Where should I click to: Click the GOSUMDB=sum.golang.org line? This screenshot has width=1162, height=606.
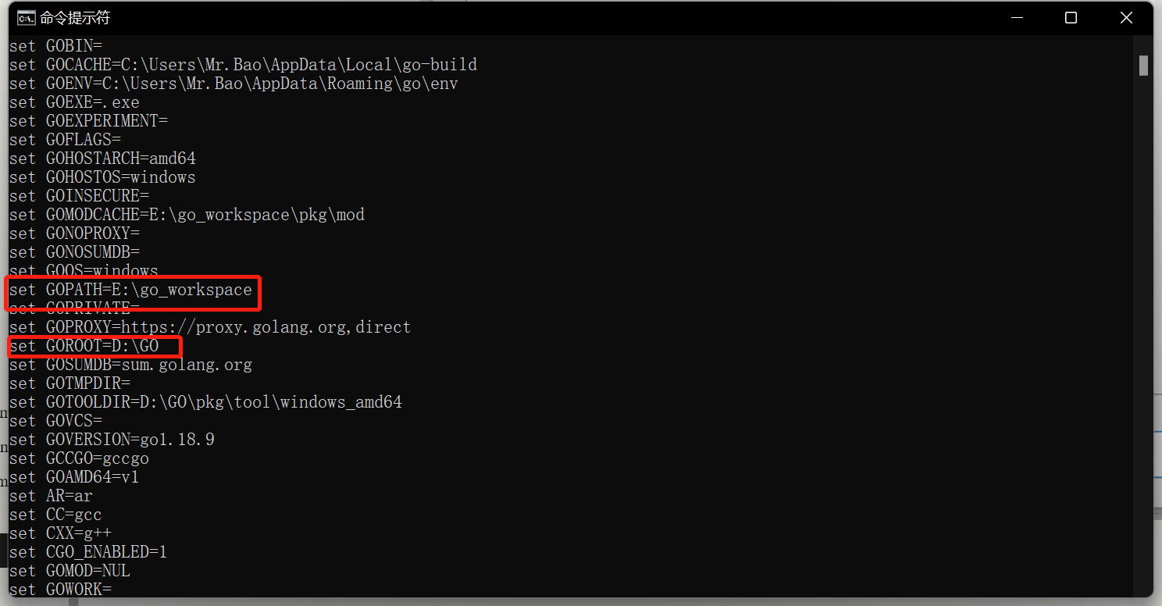[x=130, y=365]
